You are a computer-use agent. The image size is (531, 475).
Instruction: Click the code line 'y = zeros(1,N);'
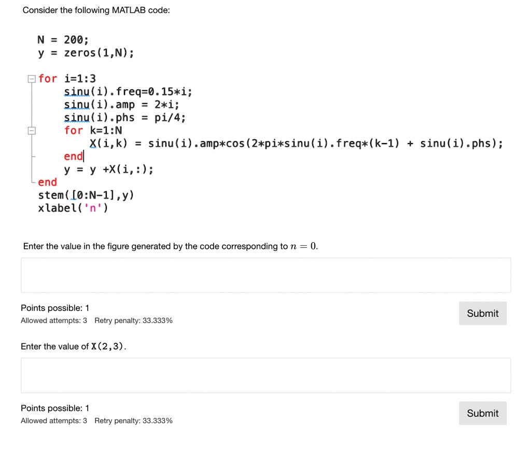pos(86,53)
